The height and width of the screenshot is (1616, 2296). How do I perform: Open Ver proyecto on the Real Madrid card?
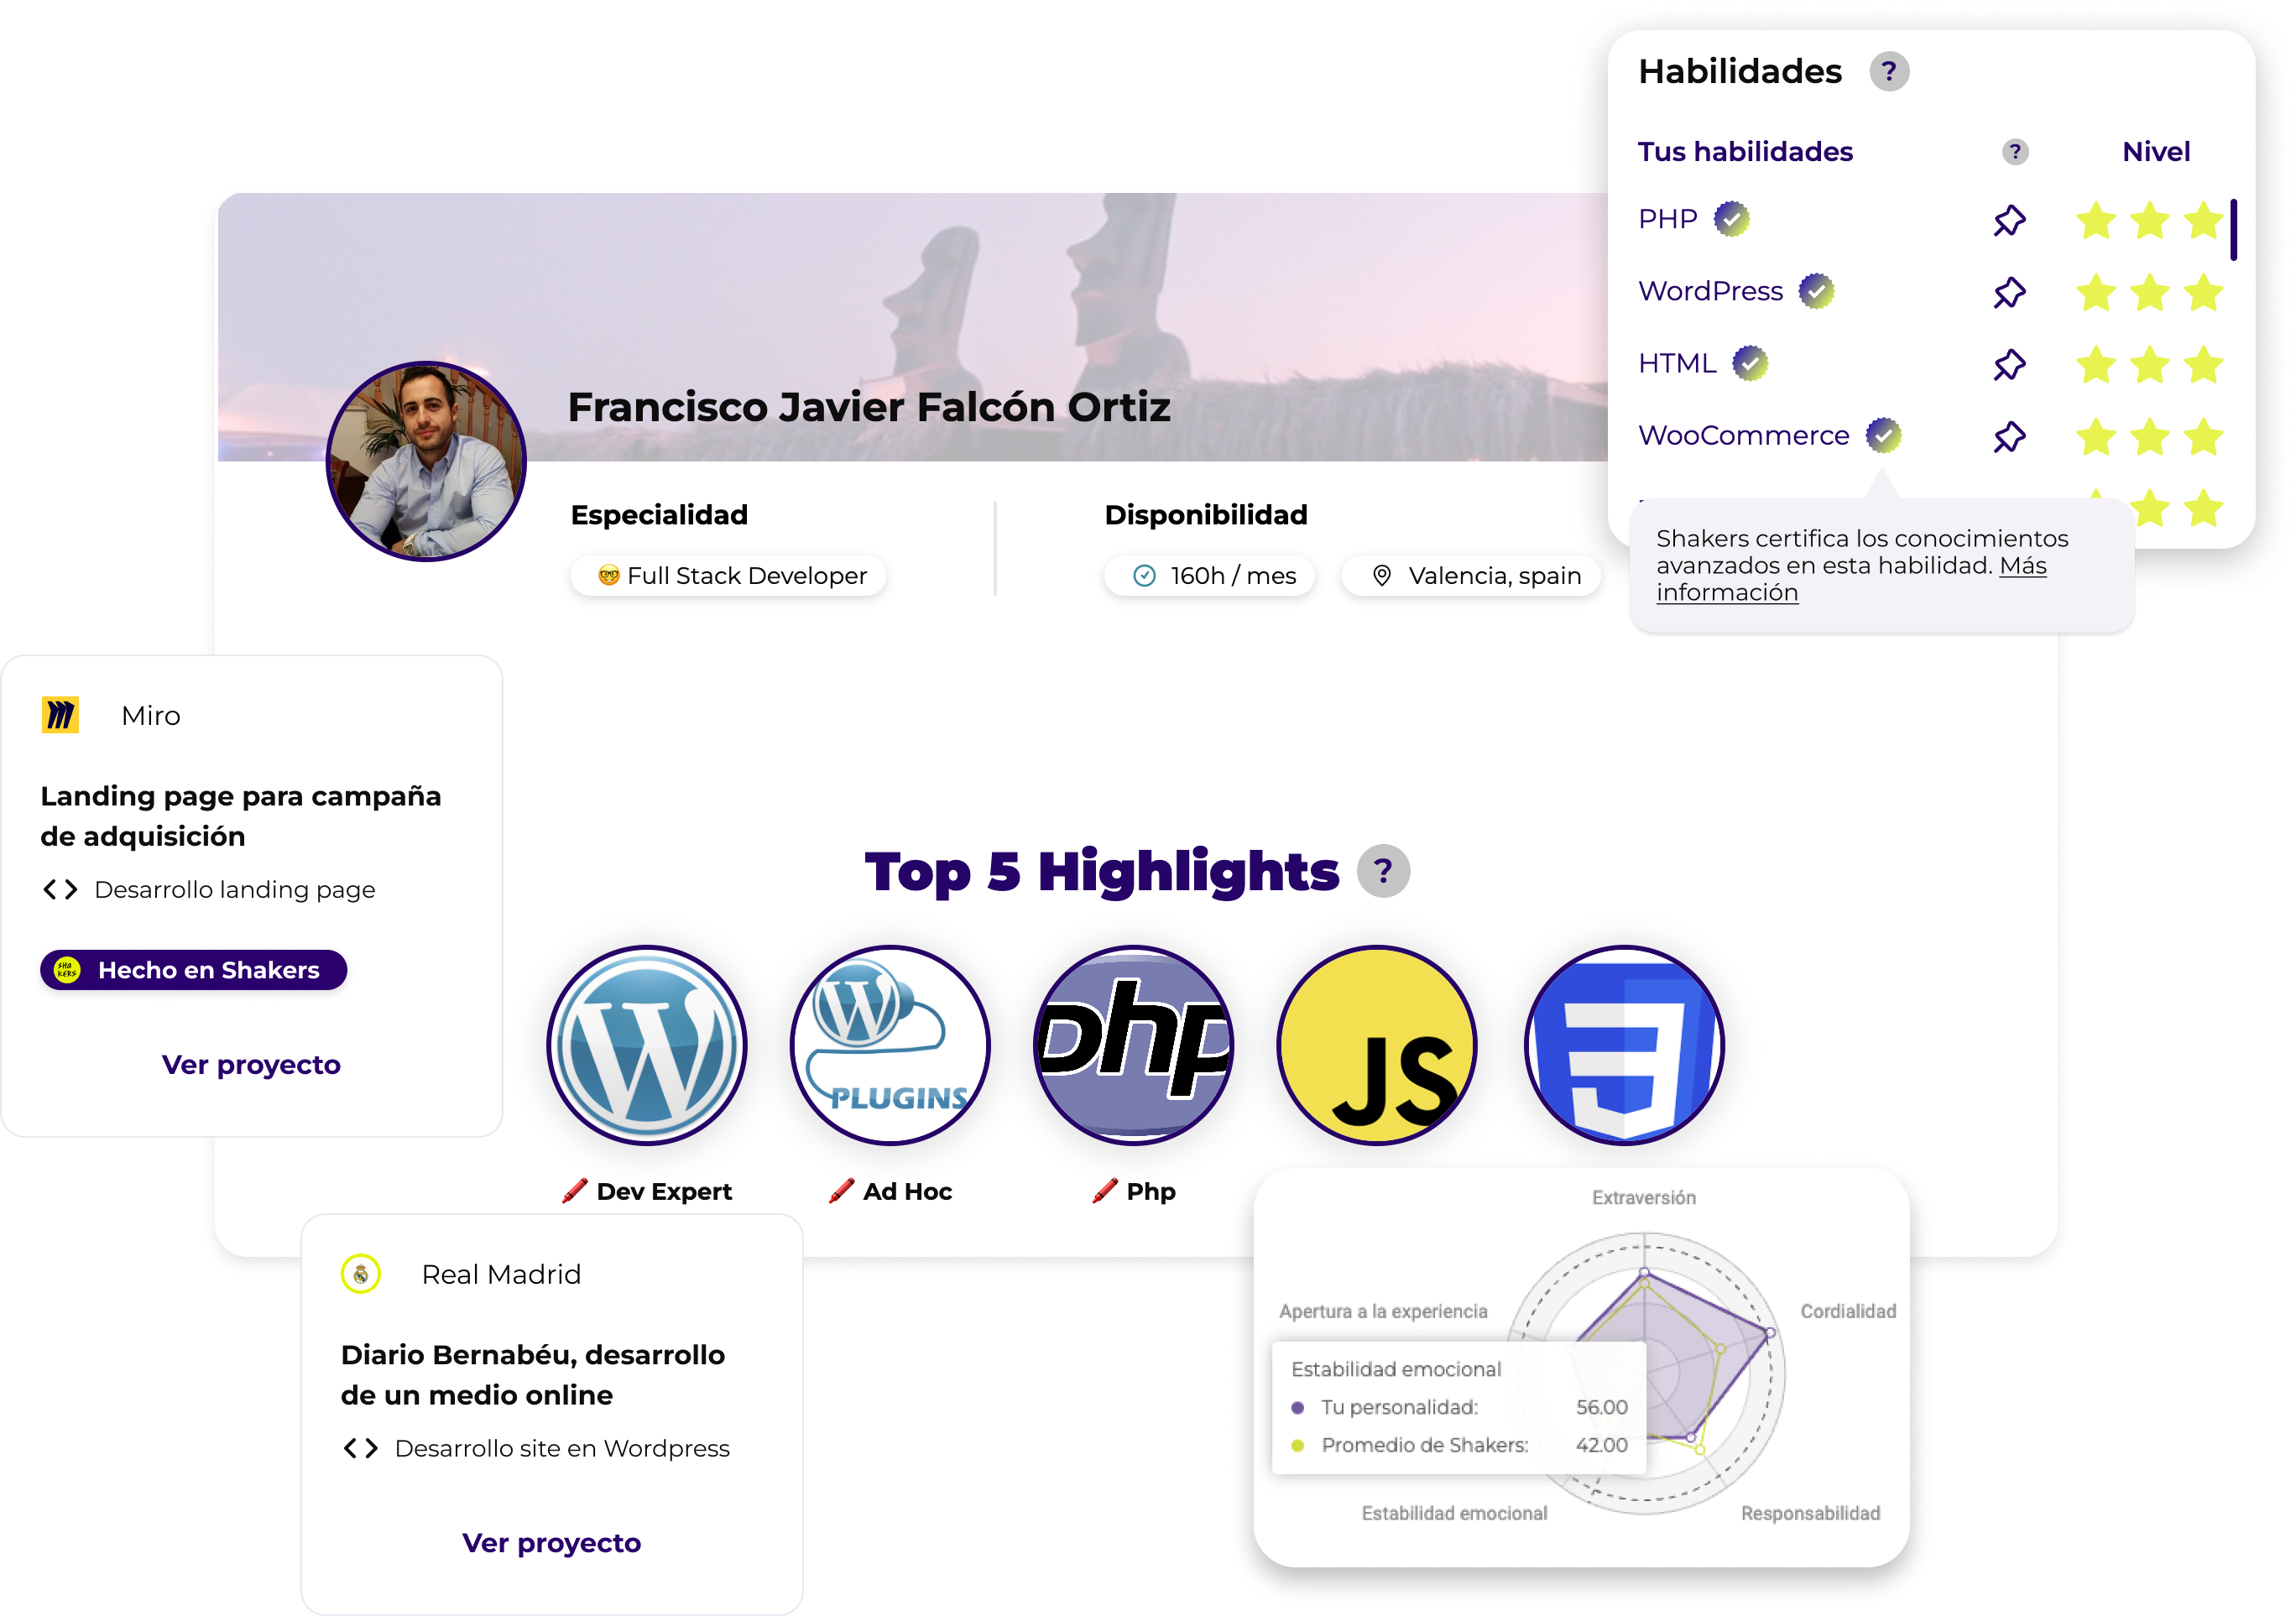(551, 1543)
